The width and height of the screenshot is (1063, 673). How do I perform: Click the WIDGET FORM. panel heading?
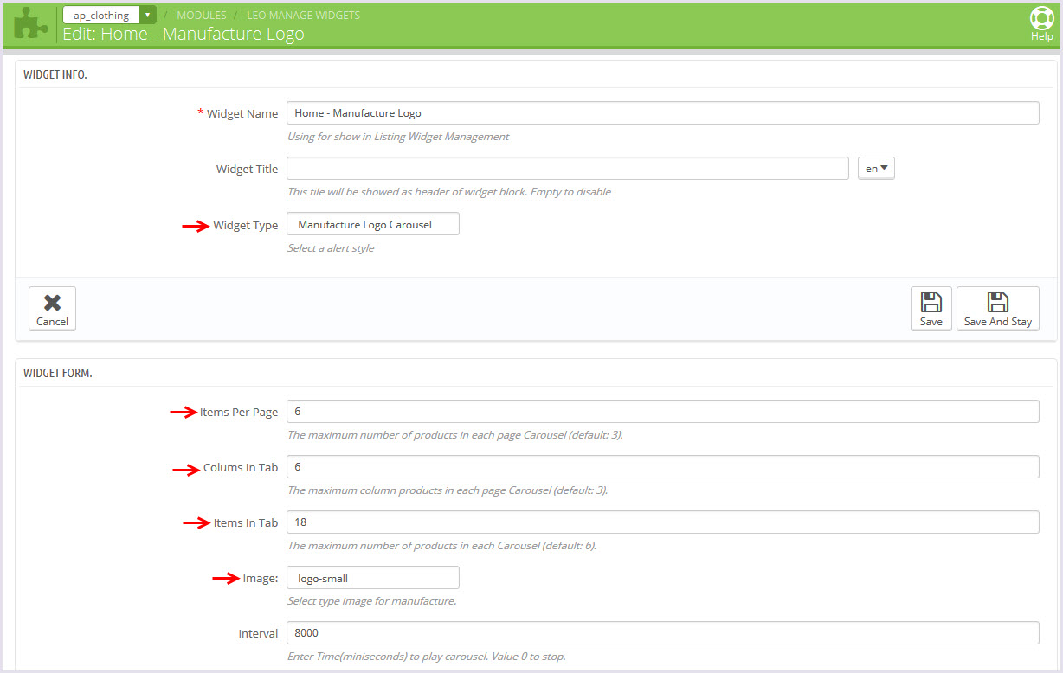[58, 374]
